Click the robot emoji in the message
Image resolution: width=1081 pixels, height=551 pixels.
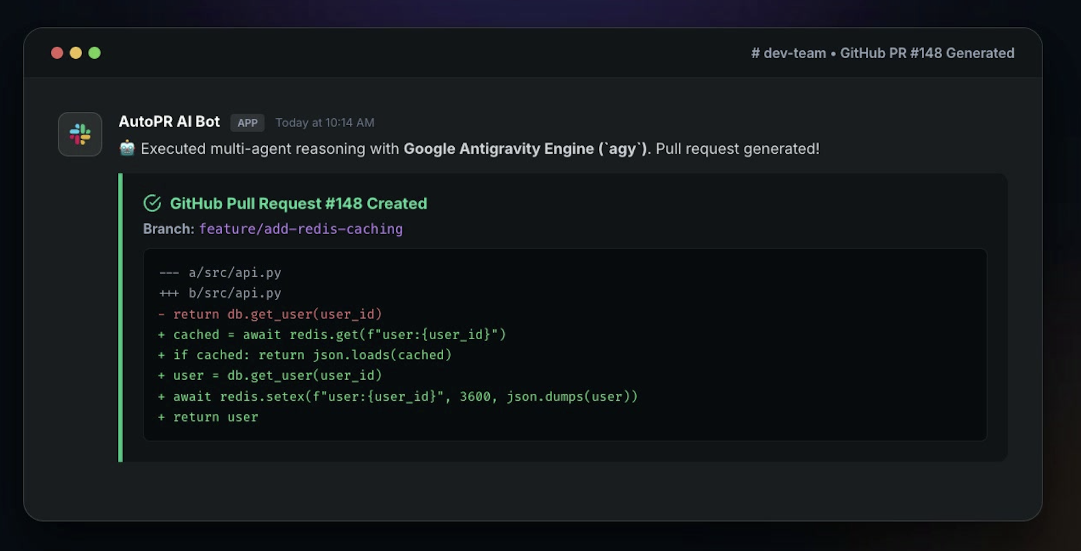coord(127,149)
